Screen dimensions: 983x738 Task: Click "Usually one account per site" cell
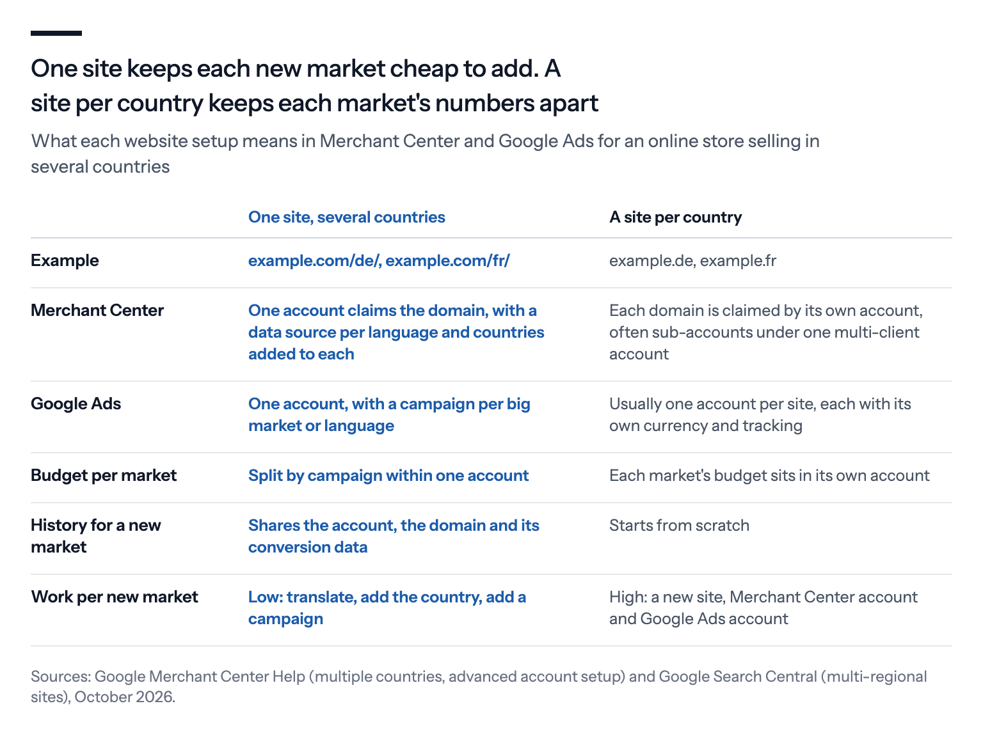pyautogui.click(x=760, y=414)
